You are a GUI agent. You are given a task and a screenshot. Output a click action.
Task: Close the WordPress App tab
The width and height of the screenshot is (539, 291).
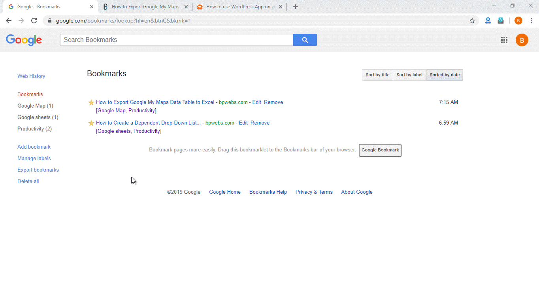[281, 7]
